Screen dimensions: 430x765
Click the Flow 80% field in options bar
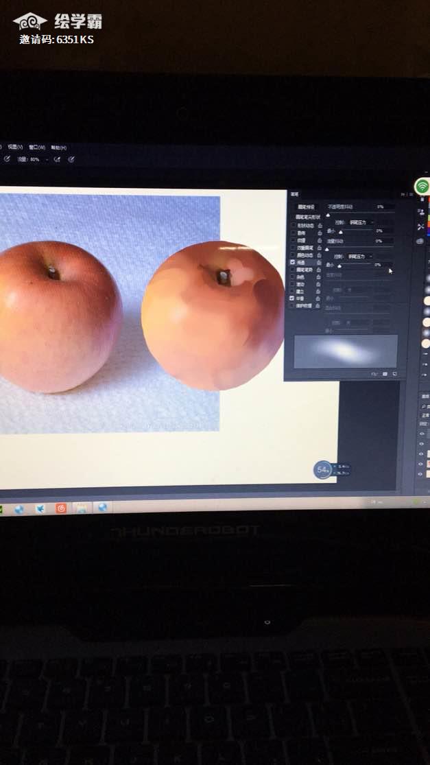(34, 159)
